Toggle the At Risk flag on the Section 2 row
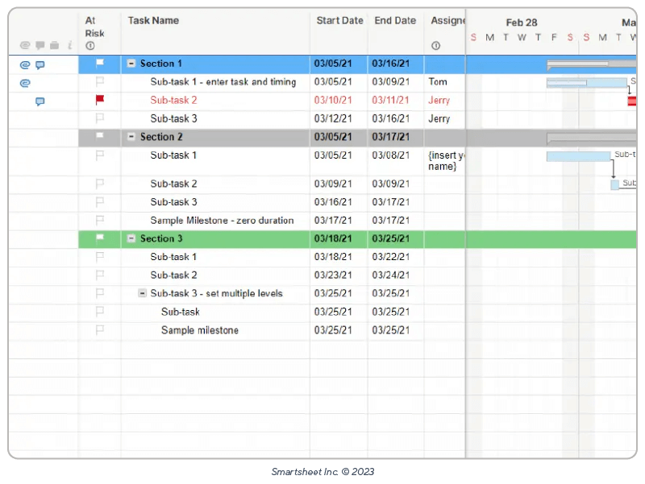This screenshot has height=484, width=645. [x=98, y=137]
